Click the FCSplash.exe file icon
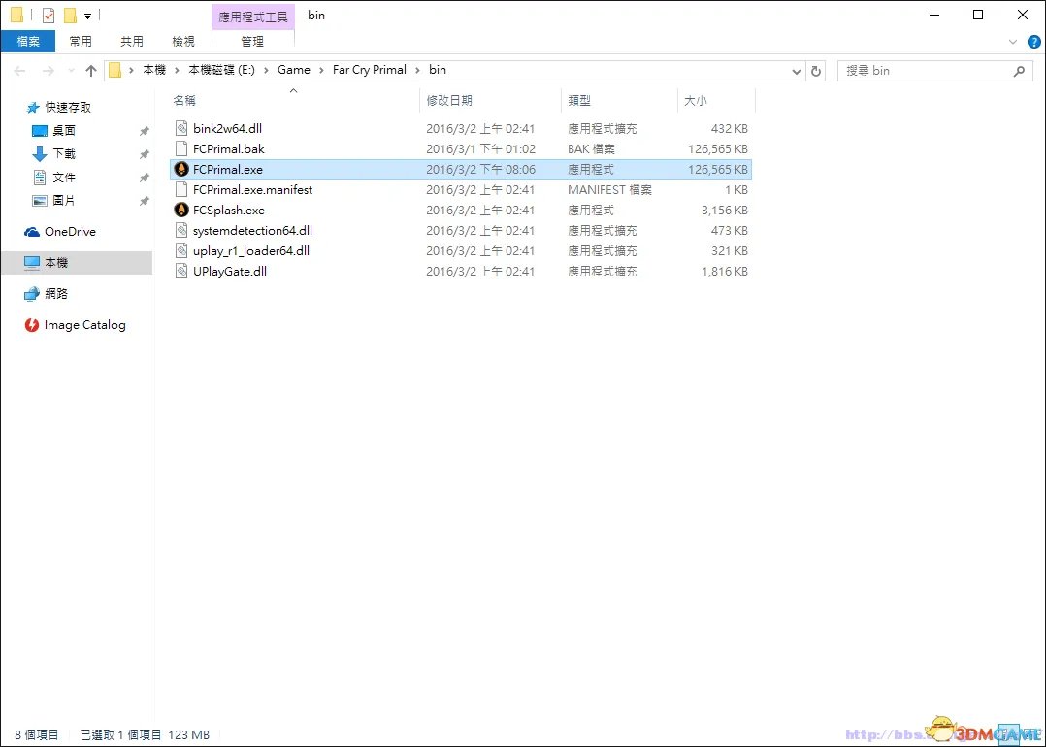1046x747 pixels. click(181, 210)
